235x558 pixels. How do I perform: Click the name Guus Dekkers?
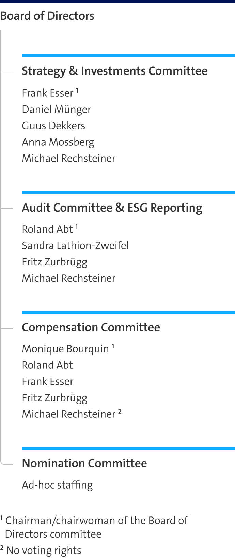tap(53, 126)
